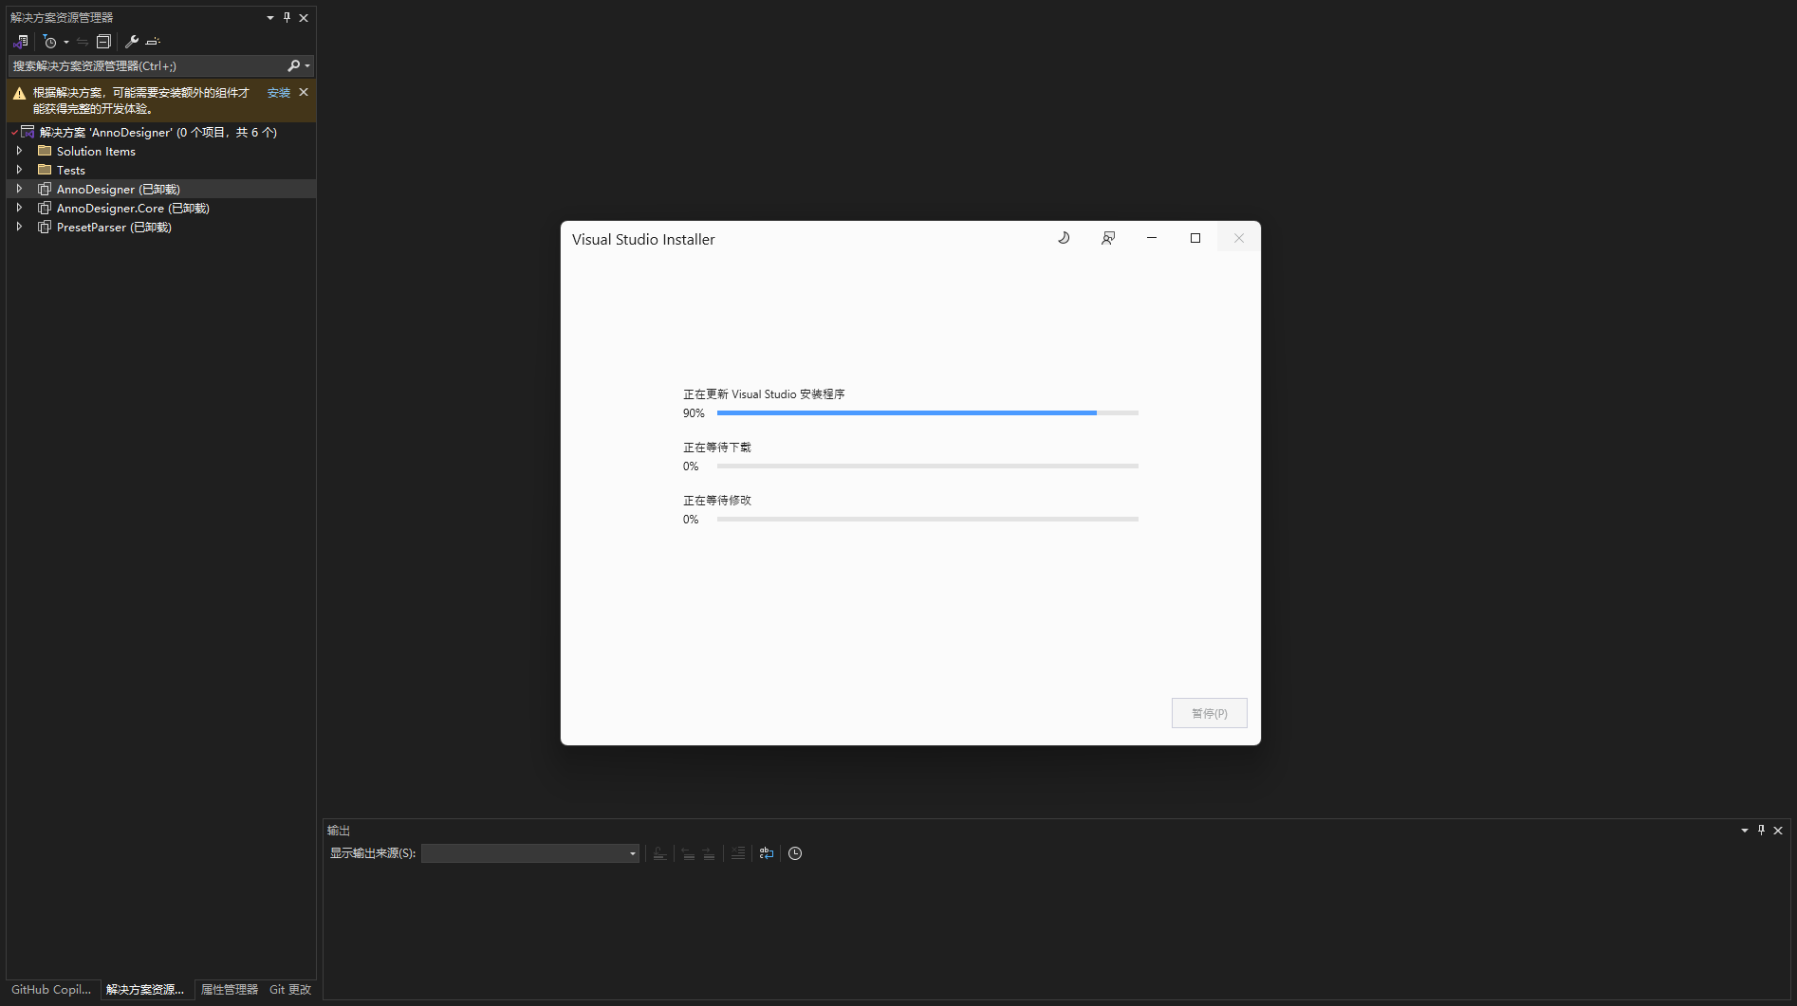Pin or auto-hide the Solution Explorer panel

tap(287, 17)
